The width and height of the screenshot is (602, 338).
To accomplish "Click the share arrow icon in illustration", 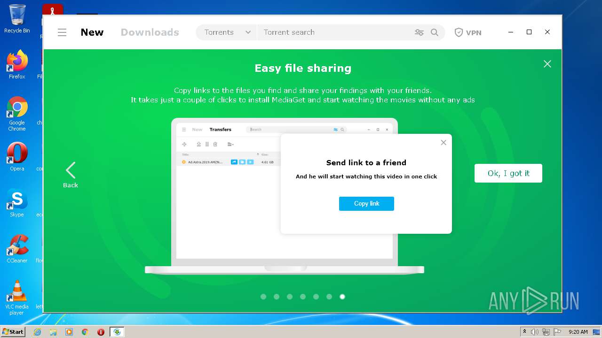I will pos(234,162).
